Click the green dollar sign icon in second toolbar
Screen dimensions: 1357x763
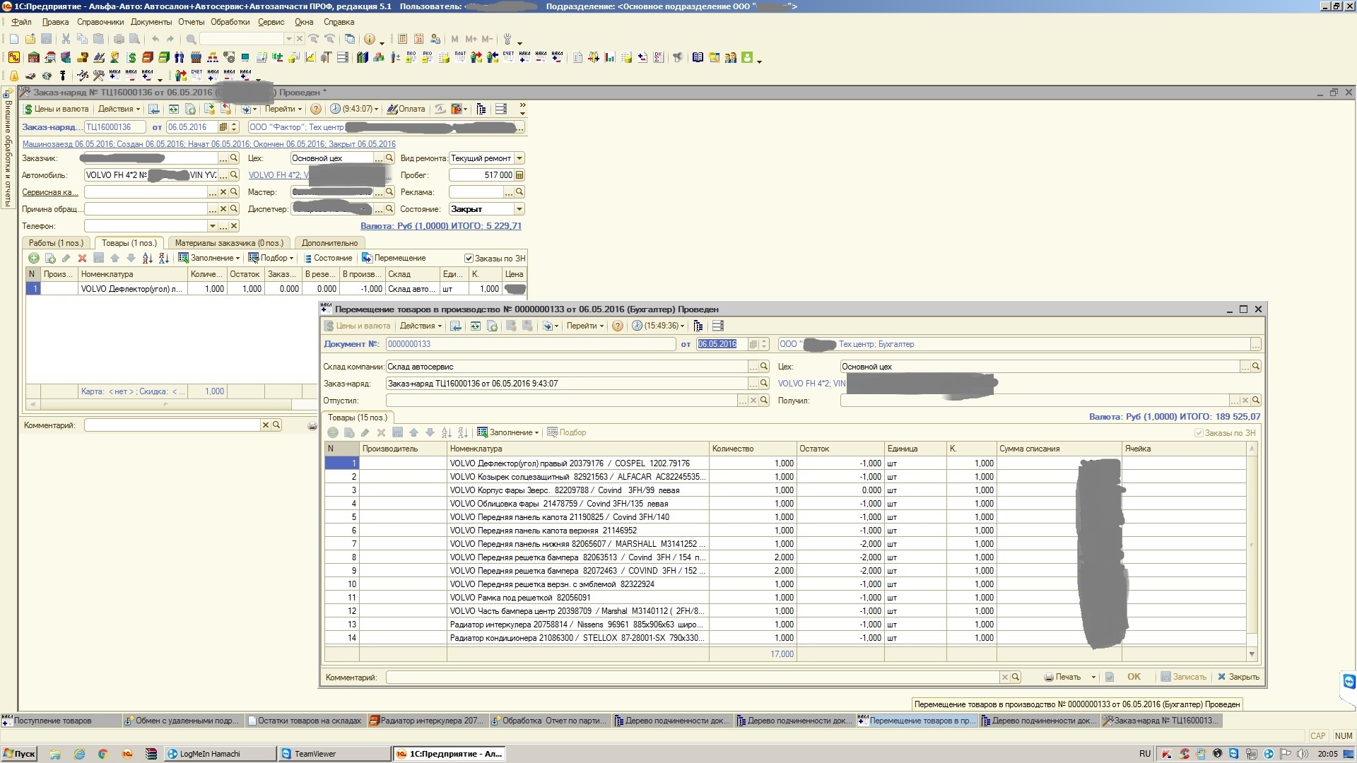pyautogui.click(x=131, y=57)
